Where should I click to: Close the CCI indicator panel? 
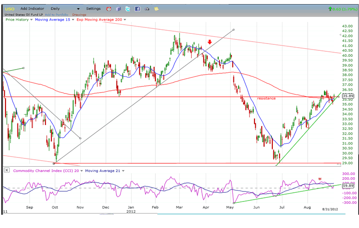click(x=6, y=170)
